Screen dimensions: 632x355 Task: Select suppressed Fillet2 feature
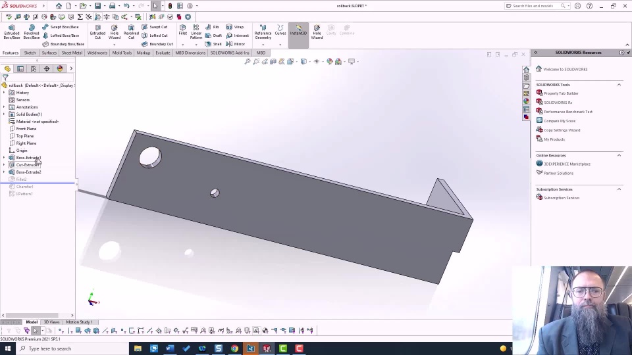[21, 179]
